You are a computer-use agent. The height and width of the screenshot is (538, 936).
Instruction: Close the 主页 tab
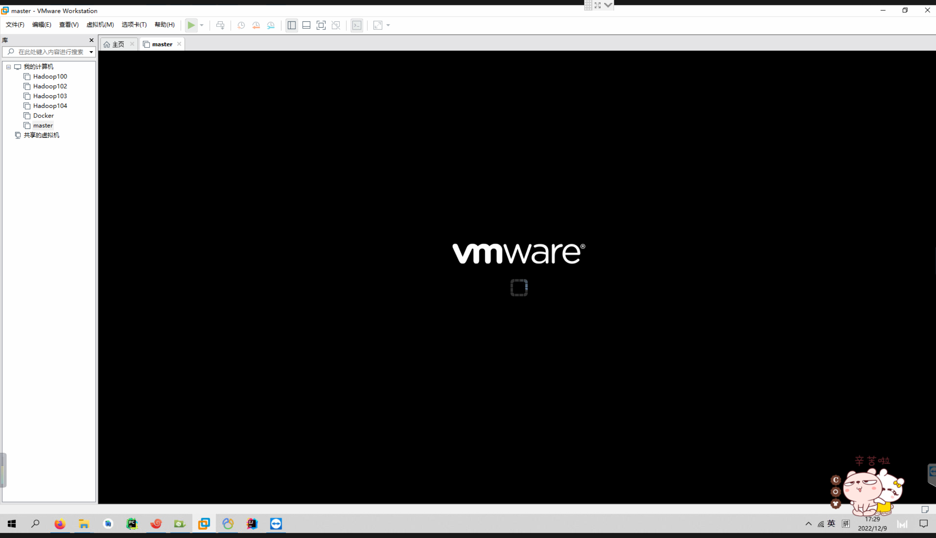coord(132,44)
